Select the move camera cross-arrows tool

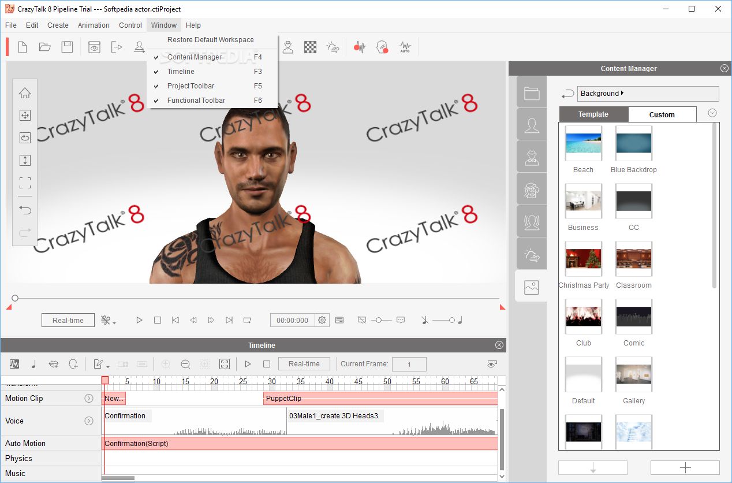coord(25,116)
